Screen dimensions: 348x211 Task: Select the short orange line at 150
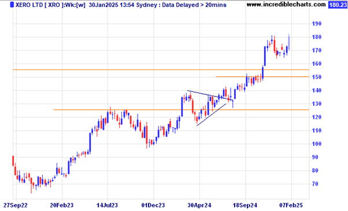(x=262, y=77)
